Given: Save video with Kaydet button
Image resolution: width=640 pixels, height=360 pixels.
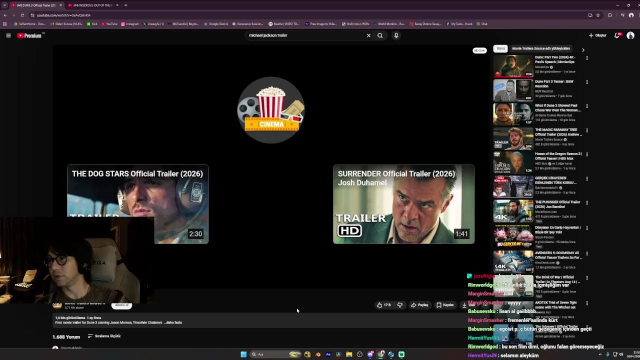Looking at the screenshot, I should point(445,305).
